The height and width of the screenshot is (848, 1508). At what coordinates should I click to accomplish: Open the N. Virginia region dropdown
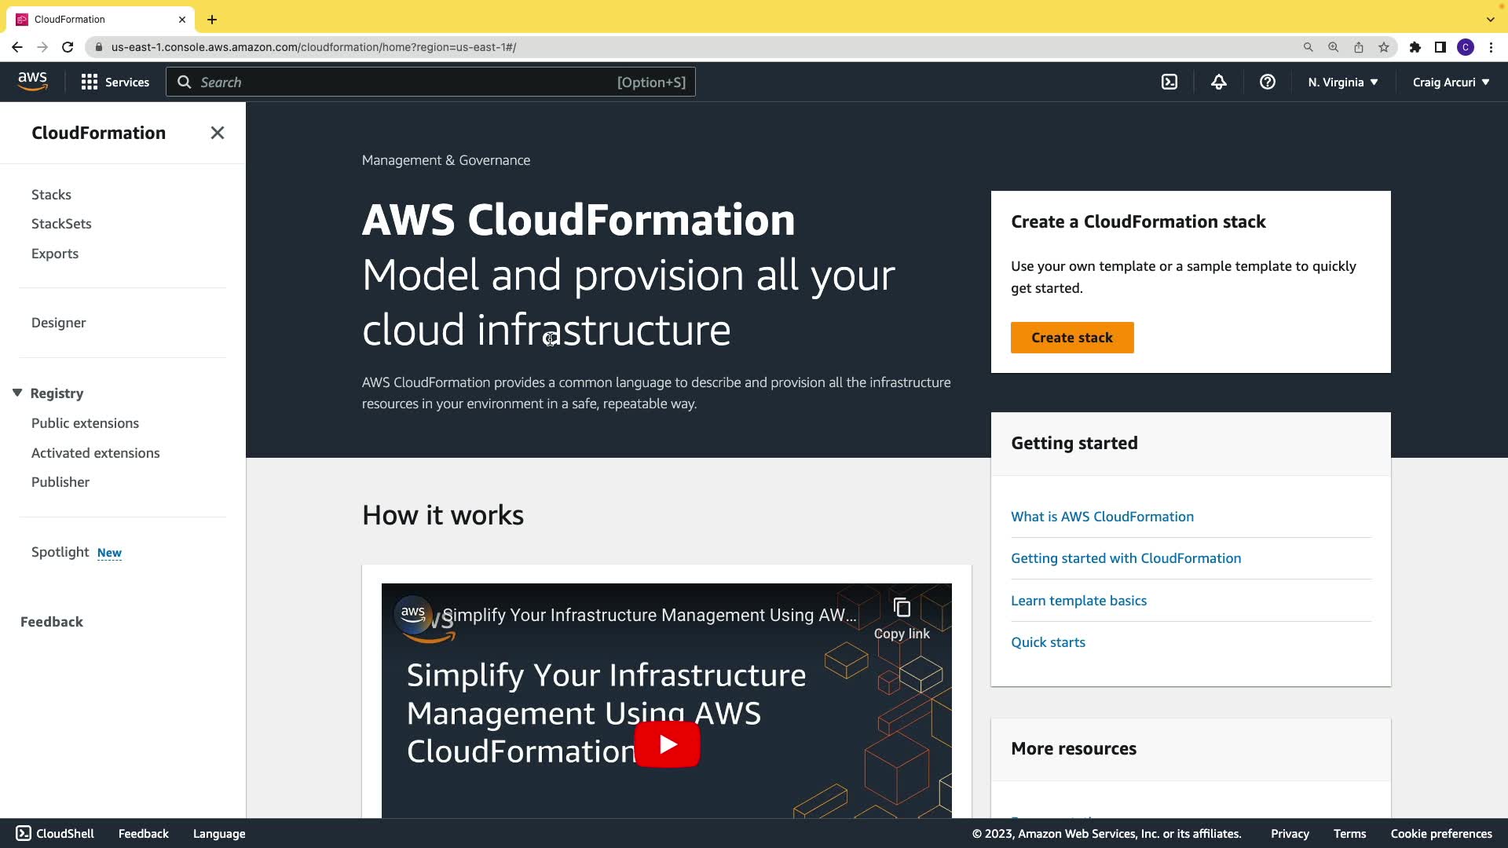pyautogui.click(x=1342, y=82)
